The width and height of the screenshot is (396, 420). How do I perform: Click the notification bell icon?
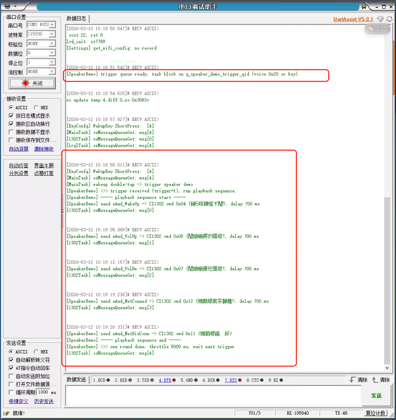[x=389, y=19]
